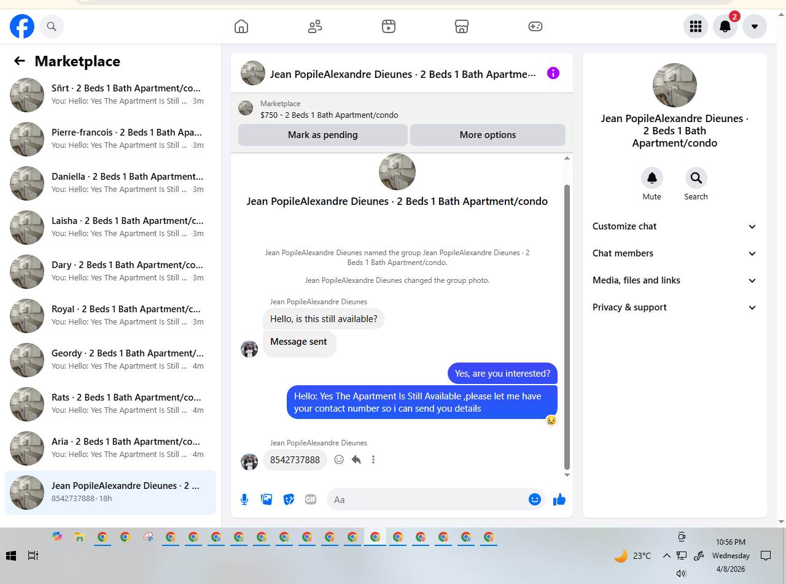Open the apps grid menu
This screenshot has width=786, height=584.
point(696,26)
